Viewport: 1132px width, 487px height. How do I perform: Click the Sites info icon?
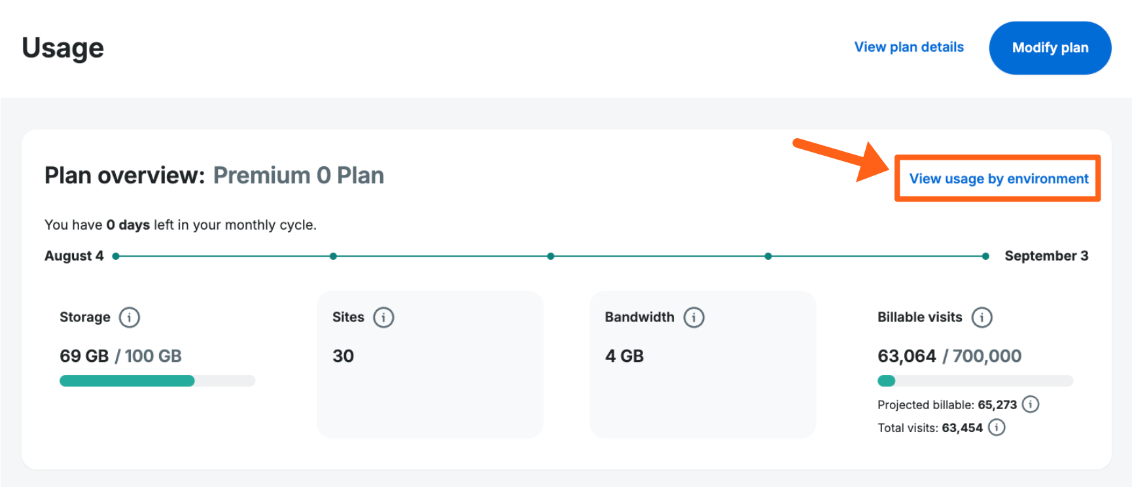[x=383, y=317]
